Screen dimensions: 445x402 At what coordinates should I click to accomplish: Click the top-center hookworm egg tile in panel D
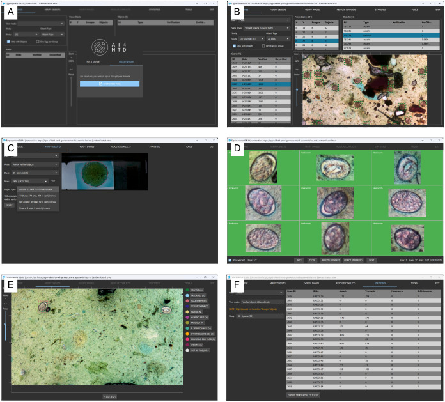click(335, 167)
